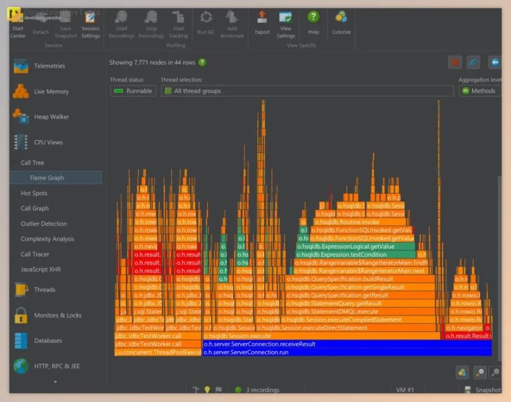The image size is (511, 402).
Task: Click the 3 recordings status indicator
Action: tap(258, 390)
